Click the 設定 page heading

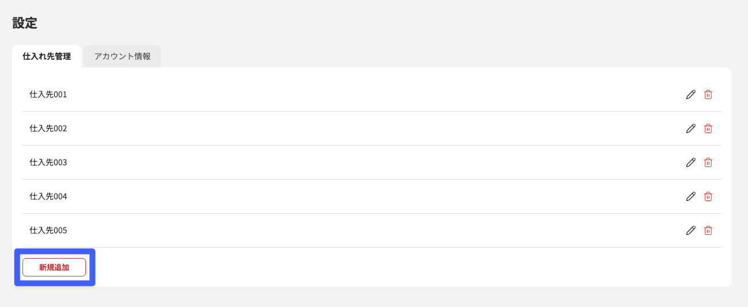point(25,24)
